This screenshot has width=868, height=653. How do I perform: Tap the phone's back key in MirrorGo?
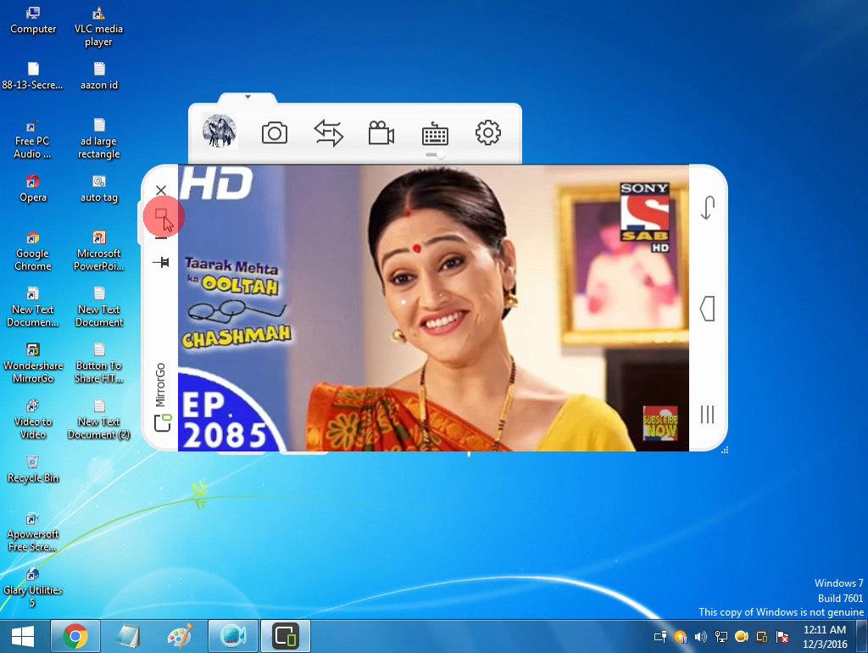[x=708, y=209]
